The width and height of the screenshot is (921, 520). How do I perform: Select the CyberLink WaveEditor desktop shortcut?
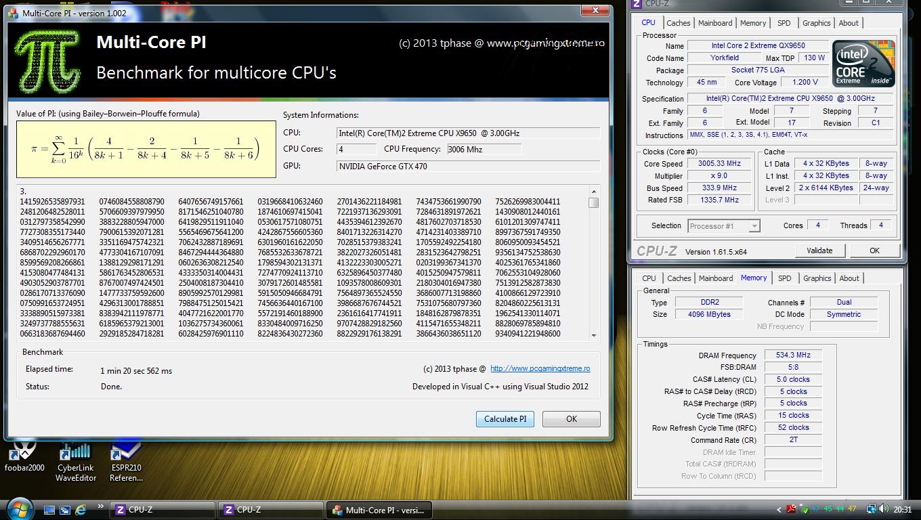click(x=76, y=462)
